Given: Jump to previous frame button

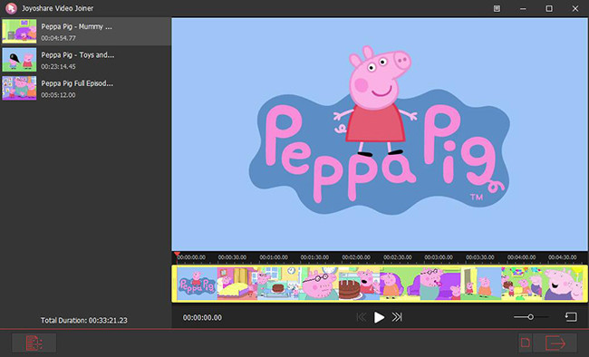Looking at the screenshot, I should (x=361, y=317).
